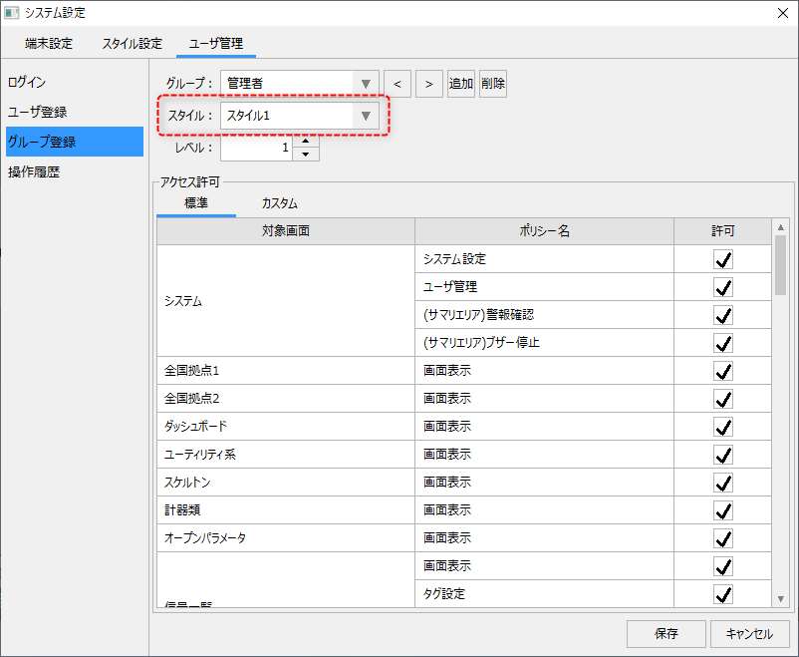Switch to the カスタム access tab
The height and width of the screenshot is (657, 799).
tap(279, 203)
